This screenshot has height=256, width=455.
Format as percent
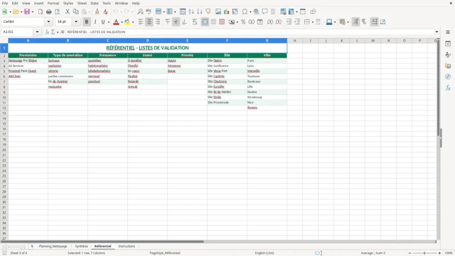coord(243,22)
